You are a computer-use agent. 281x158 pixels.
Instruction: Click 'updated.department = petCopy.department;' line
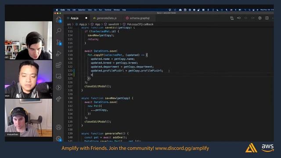point(122,67)
